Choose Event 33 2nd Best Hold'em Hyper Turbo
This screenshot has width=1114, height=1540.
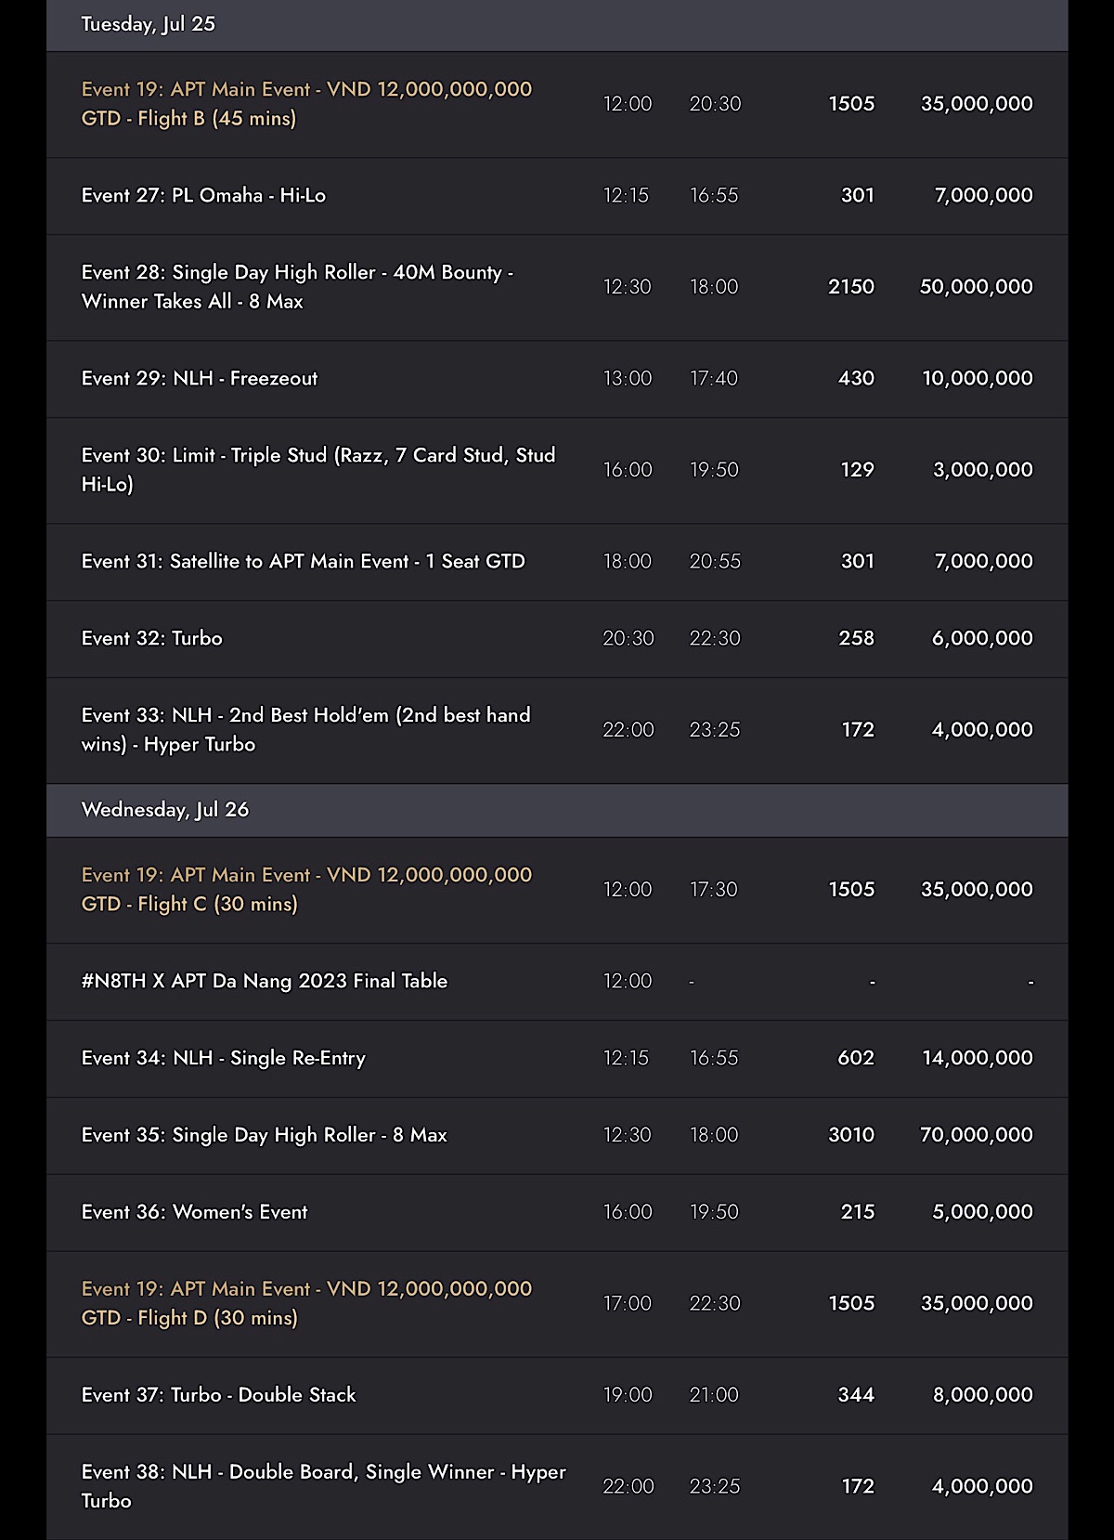click(557, 730)
